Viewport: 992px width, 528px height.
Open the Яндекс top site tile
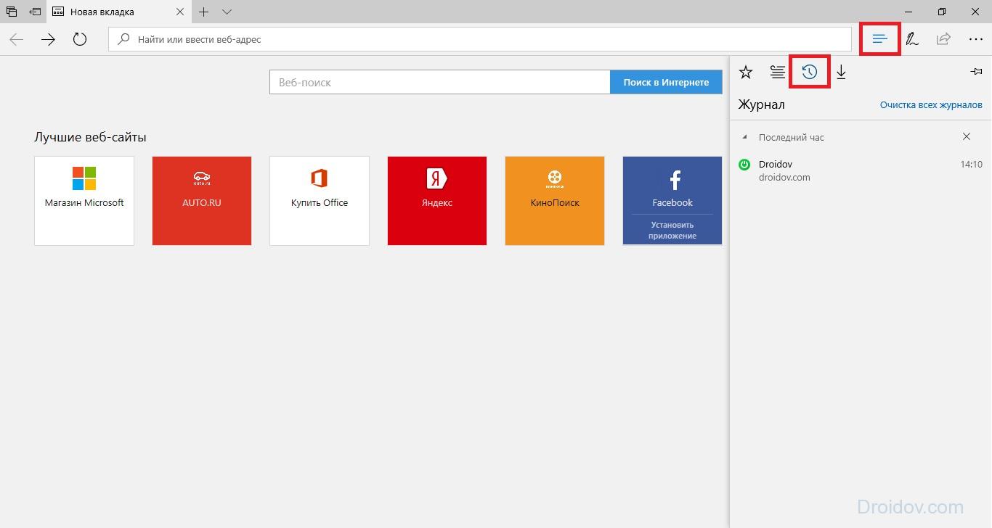[437, 201]
